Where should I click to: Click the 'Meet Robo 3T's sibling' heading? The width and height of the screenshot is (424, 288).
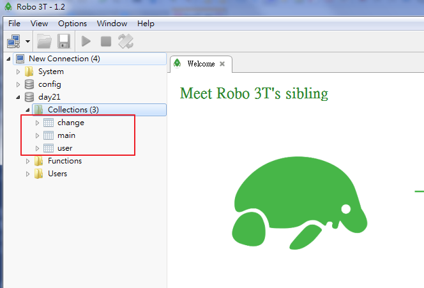(254, 94)
